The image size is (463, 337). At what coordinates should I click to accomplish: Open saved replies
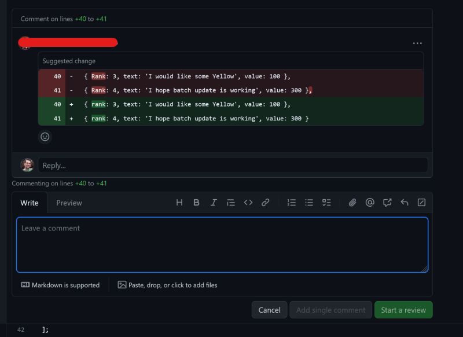(387, 202)
